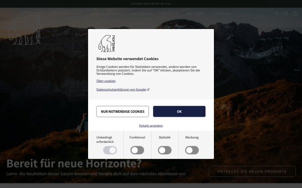Click the Diese Website verwendet Cookies heading
The width and height of the screenshot is (302, 188).
click(127, 59)
